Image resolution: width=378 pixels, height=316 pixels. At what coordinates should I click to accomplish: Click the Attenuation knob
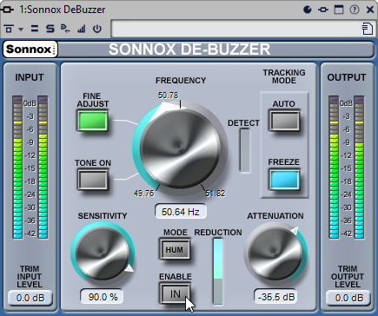(275, 254)
